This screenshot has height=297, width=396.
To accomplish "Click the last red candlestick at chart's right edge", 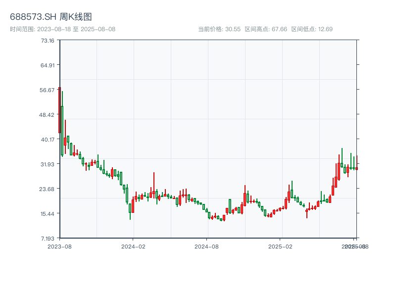I will (x=356, y=163).
